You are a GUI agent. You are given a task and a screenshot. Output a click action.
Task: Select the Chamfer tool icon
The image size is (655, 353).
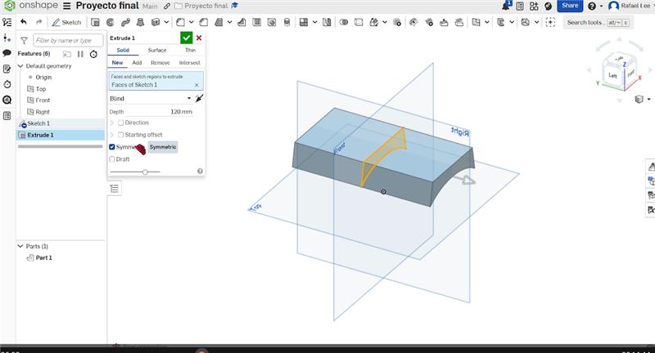(x=203, y=22)
